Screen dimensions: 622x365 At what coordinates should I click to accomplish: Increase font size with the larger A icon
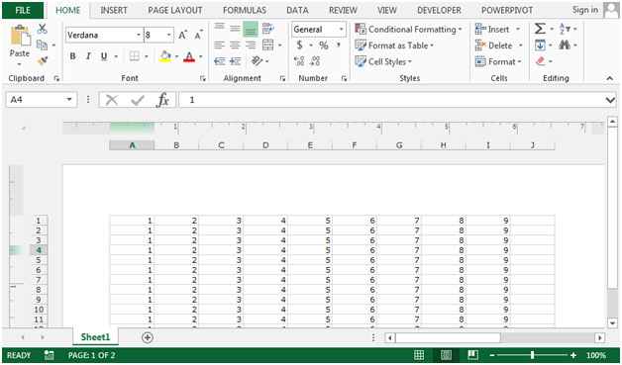coord(182,35)
